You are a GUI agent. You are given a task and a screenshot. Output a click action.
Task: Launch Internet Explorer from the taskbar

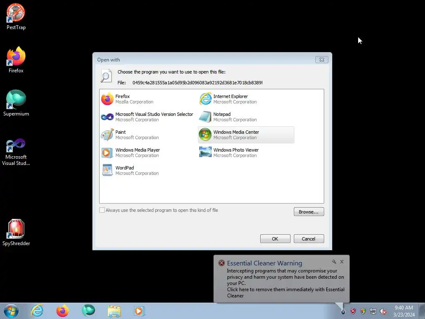coord(37,311)
